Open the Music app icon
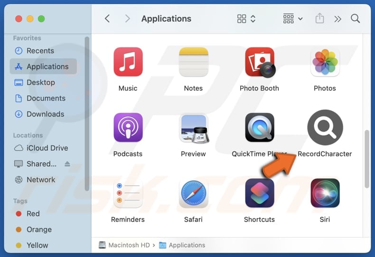375x257 pixels. coord(128,62)
